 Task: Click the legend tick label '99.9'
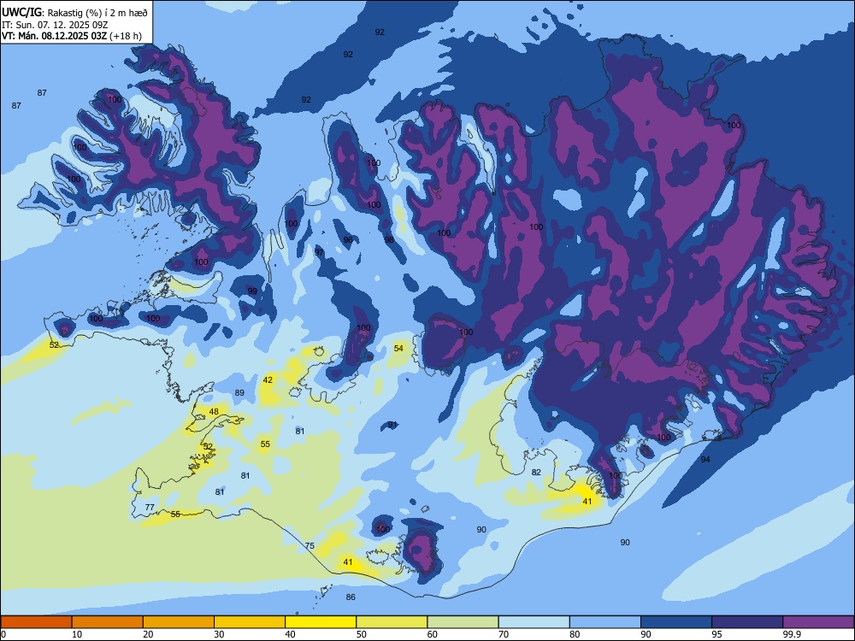pyautogui.click(x=791, y=634)
